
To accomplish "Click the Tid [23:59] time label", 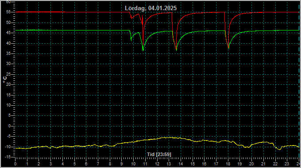I will [159, 154].
